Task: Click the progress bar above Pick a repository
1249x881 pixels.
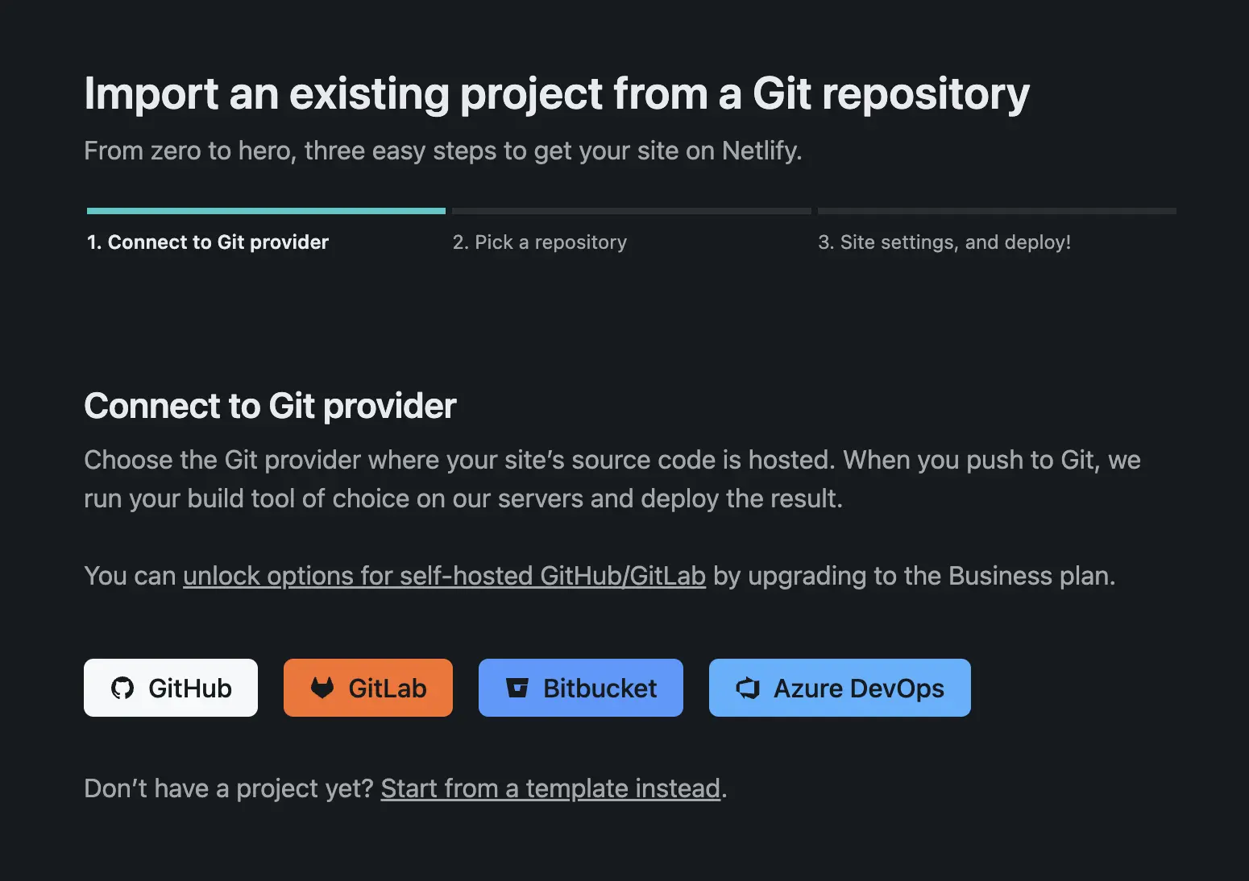Action: tap(631, 210)
